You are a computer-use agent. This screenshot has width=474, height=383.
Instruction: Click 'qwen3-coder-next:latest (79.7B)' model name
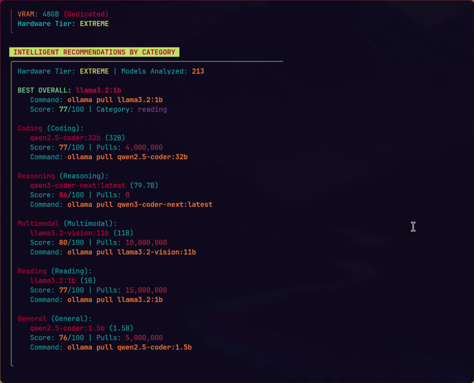94,185
